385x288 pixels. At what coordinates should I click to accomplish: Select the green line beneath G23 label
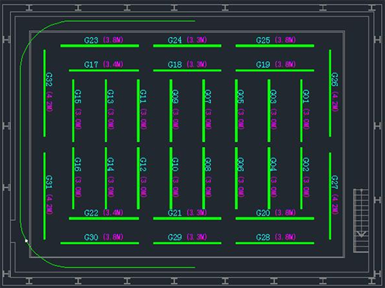pos(99,46)
